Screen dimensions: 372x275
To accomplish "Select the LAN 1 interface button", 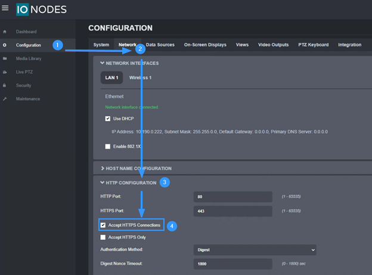I will (x=111, y=78).
